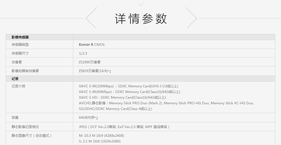Click the down chevron above the heading
Viewport: 281px width, 145px height.
[x=141, y=4]
